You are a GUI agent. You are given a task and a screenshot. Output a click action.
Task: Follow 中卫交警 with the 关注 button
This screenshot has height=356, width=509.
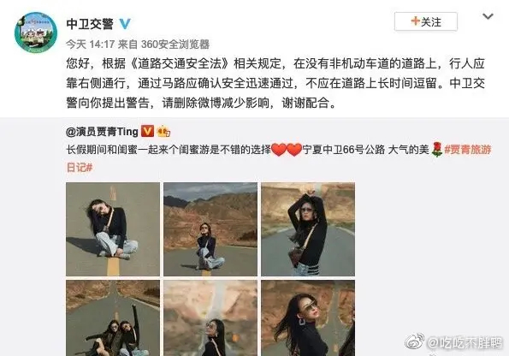[426, 21]
